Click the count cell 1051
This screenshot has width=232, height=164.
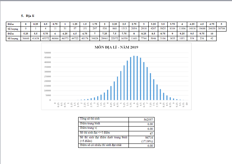[x=182, y=39]
